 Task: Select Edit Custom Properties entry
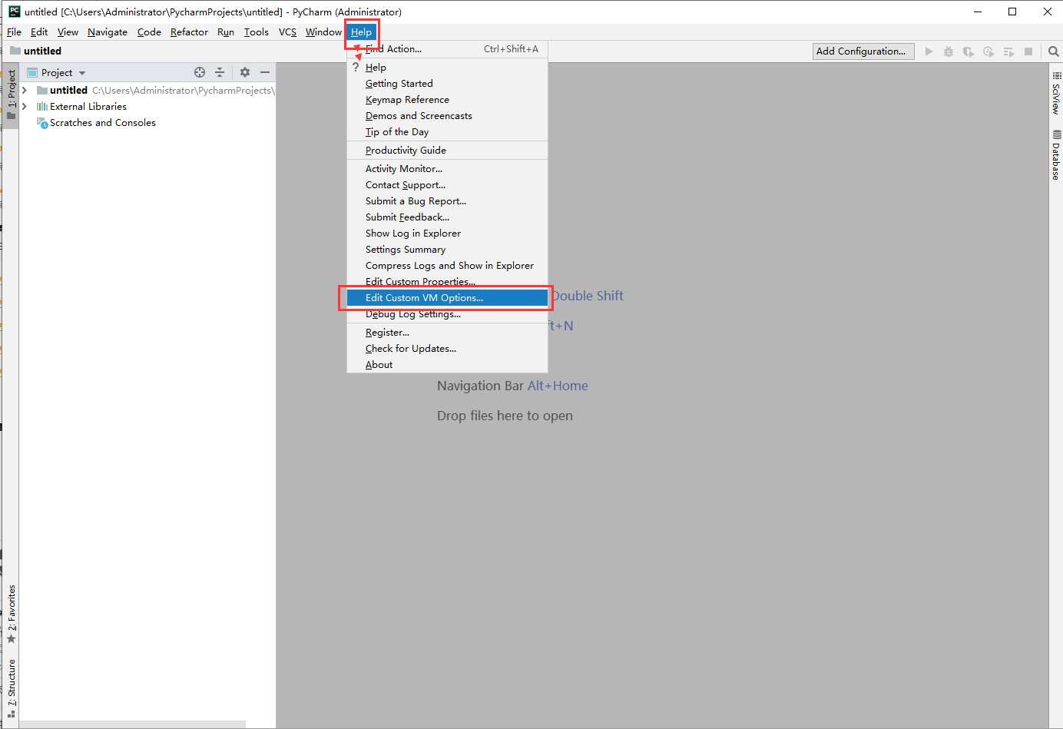click(447, 282)
